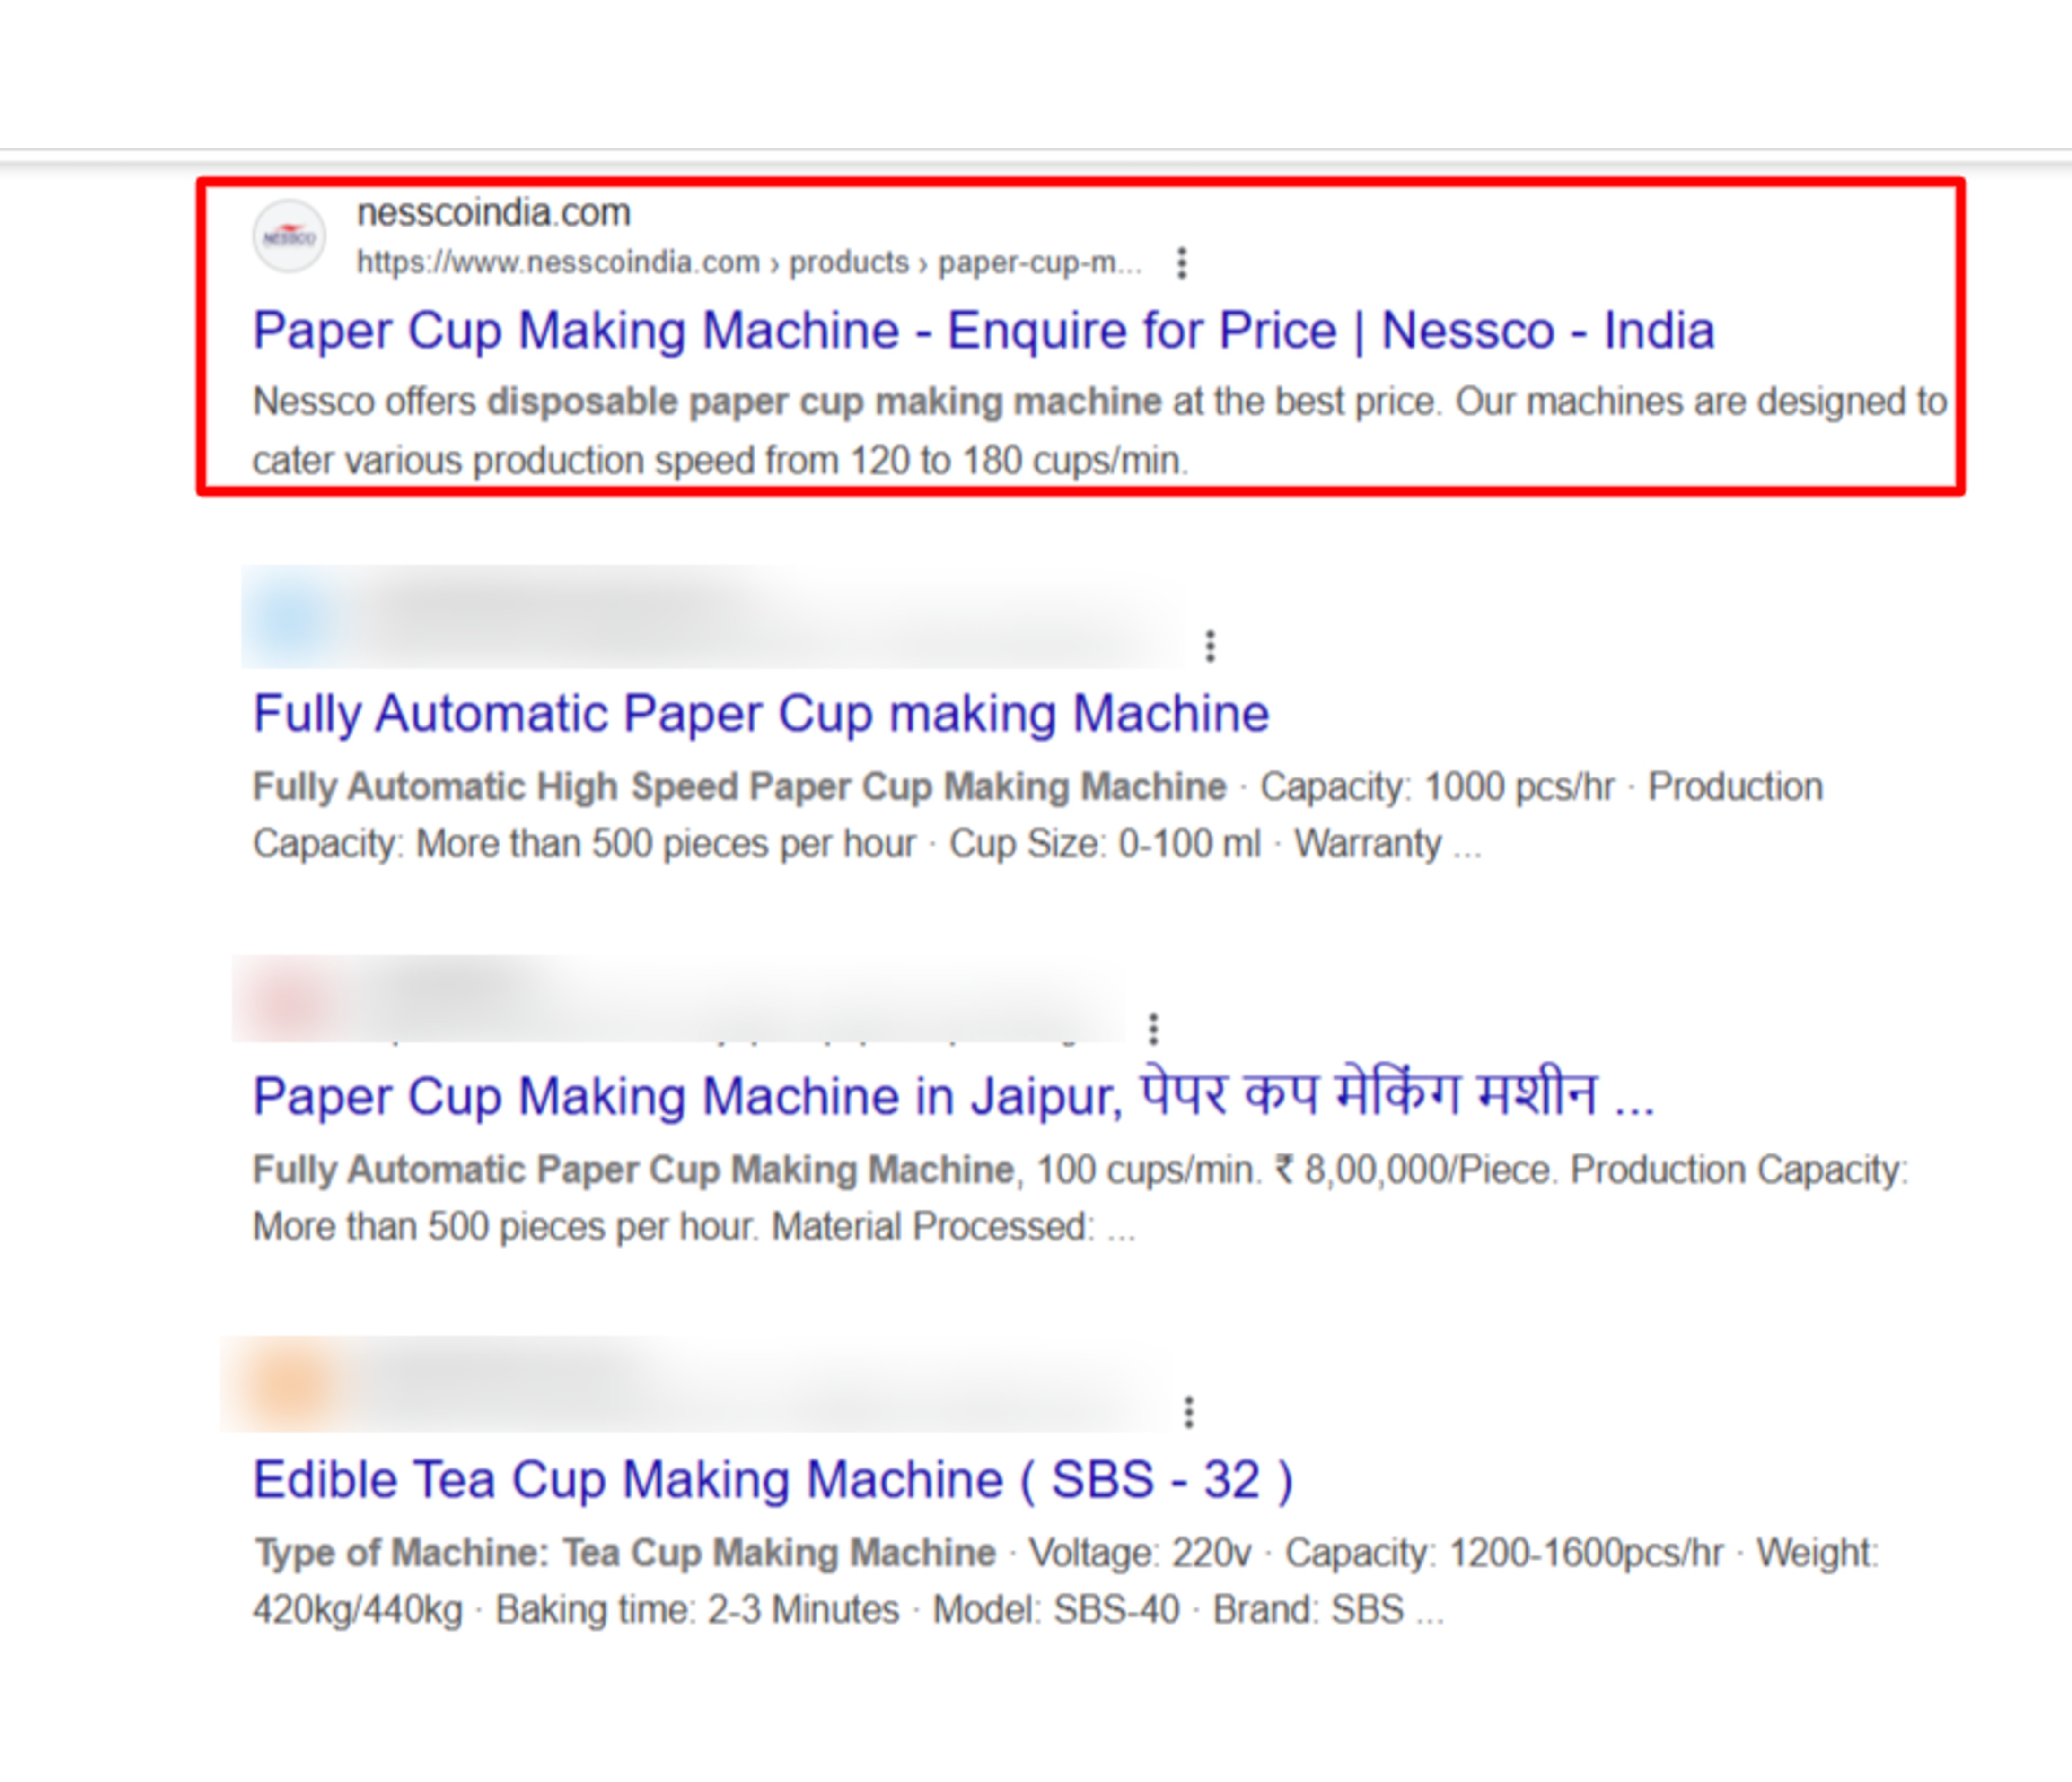Viewport: 2072px width, 1782px height.
Task: Open three-dot menu above Jaipur paper cup result
Action: 1153,1028
